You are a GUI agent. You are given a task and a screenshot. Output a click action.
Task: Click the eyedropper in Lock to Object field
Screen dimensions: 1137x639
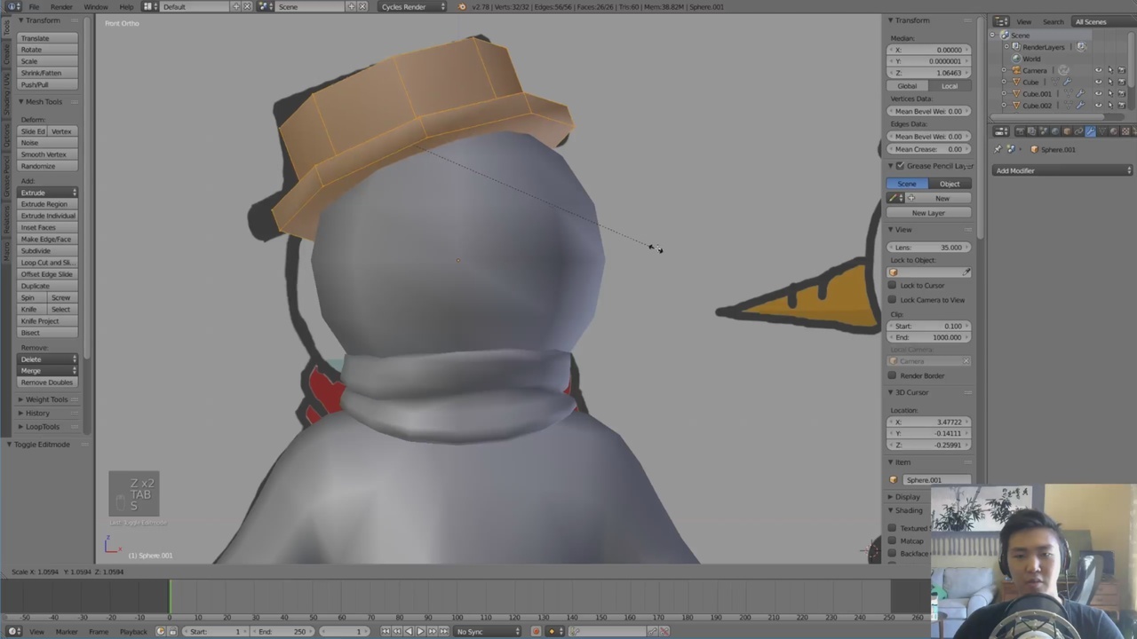coord(966,272)
